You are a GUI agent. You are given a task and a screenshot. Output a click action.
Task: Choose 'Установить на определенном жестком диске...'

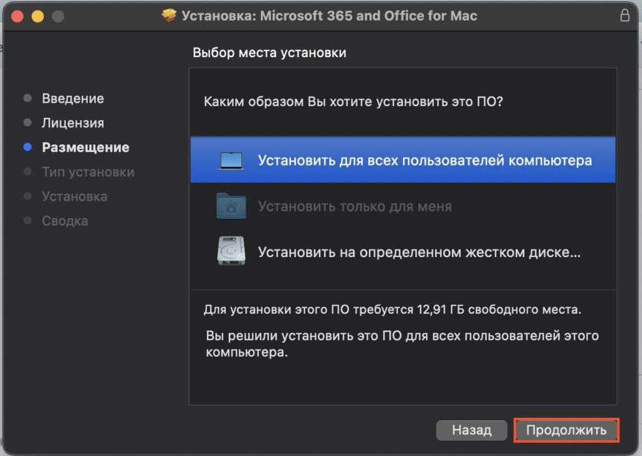coord(403,252)
